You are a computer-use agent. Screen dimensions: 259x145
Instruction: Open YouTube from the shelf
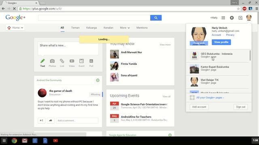click(55, 141)
